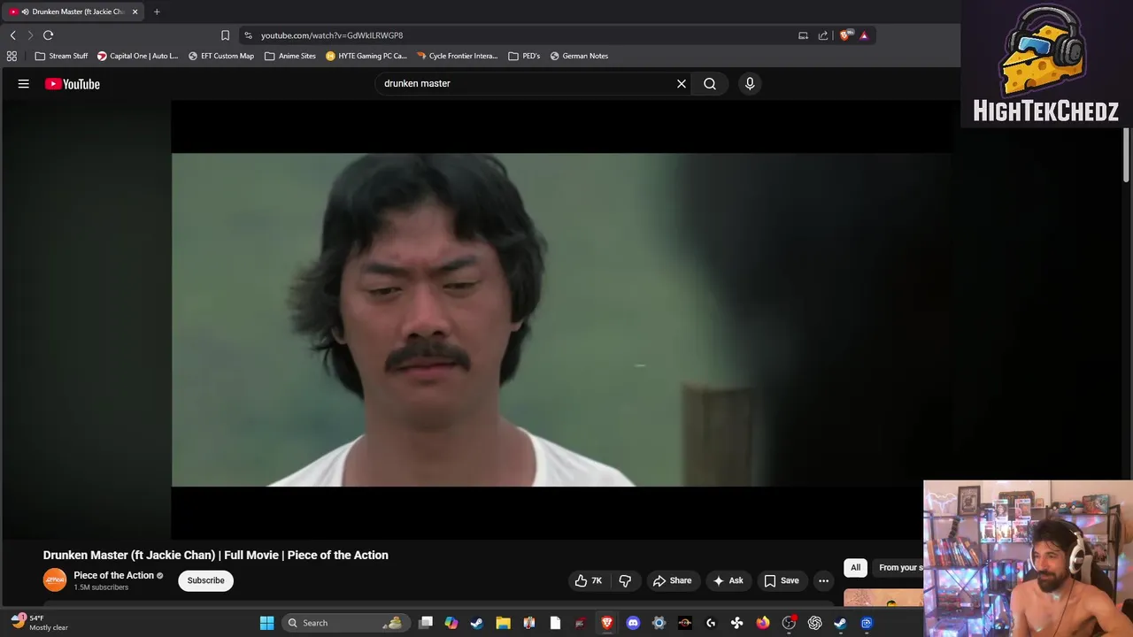Click the search magnifier button
The image size is (1133, 637).
(710, 83)
